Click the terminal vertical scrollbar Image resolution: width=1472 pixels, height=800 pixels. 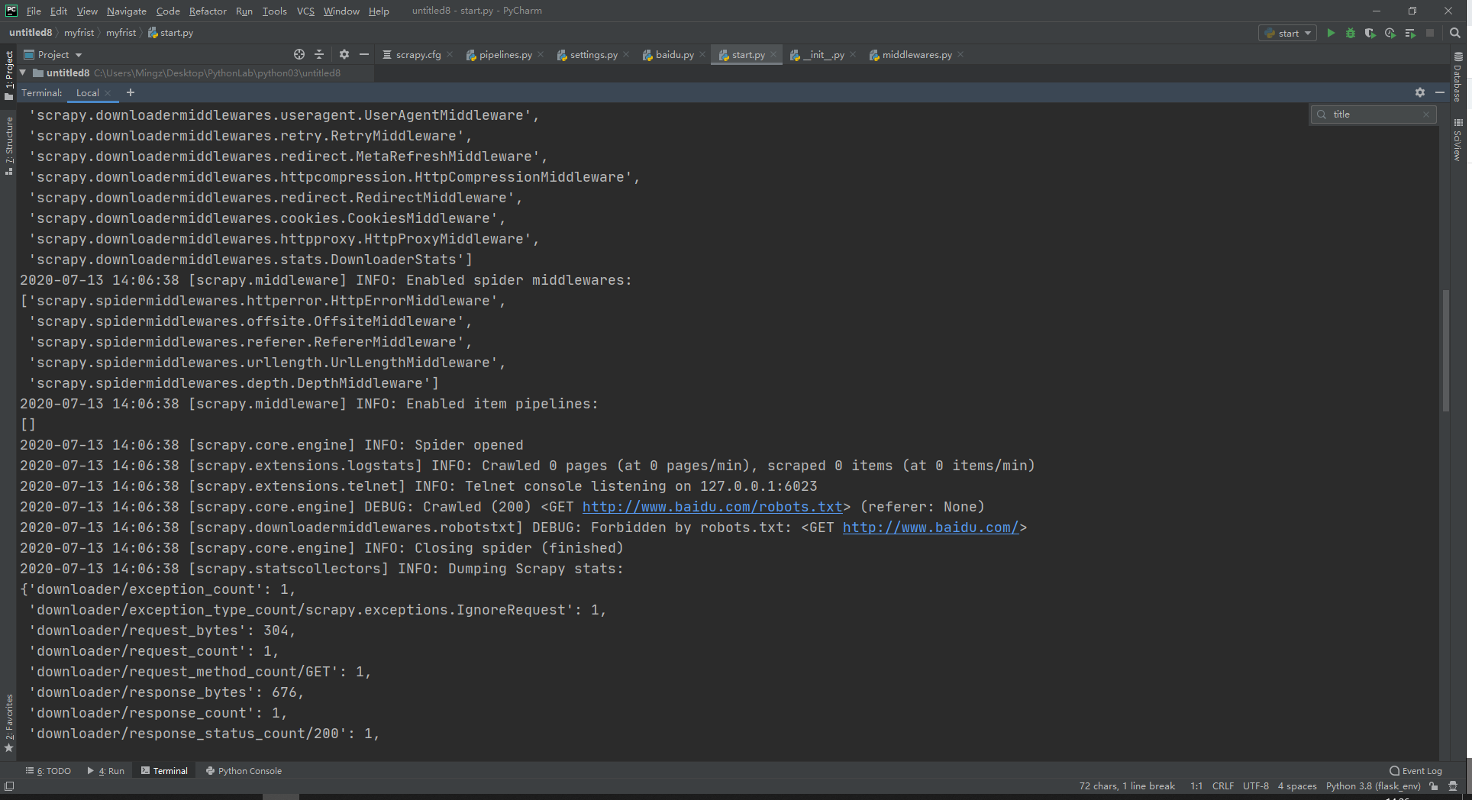[1445, 351]
